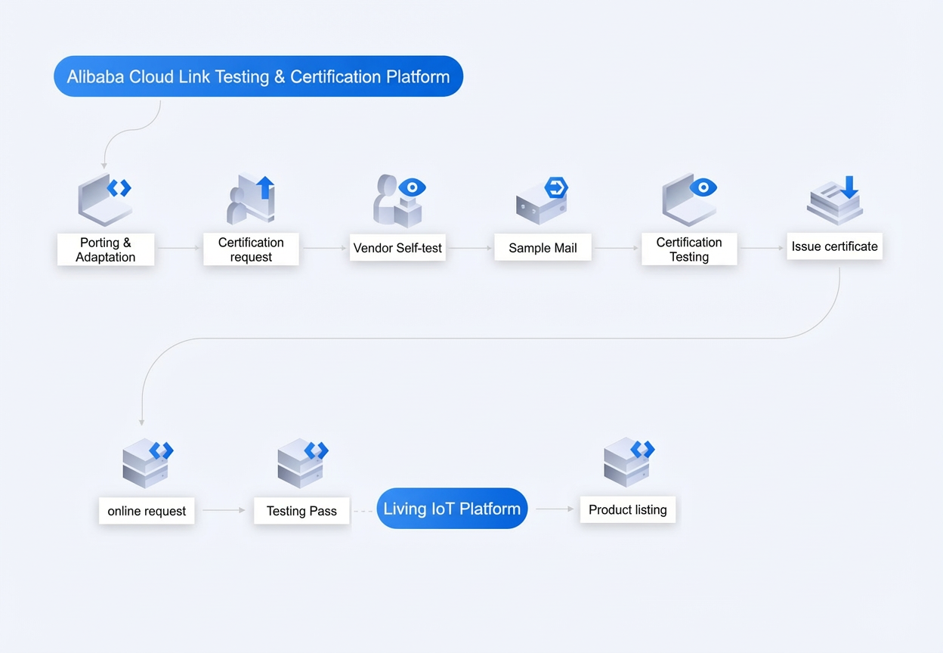Click the online request label box
943x653 pixels.
pyautogui.click(x=147, y=511)
